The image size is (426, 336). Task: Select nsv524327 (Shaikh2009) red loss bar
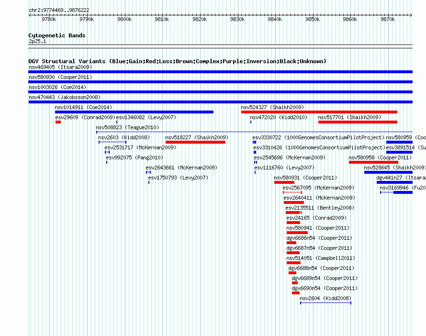pos(319,112)
